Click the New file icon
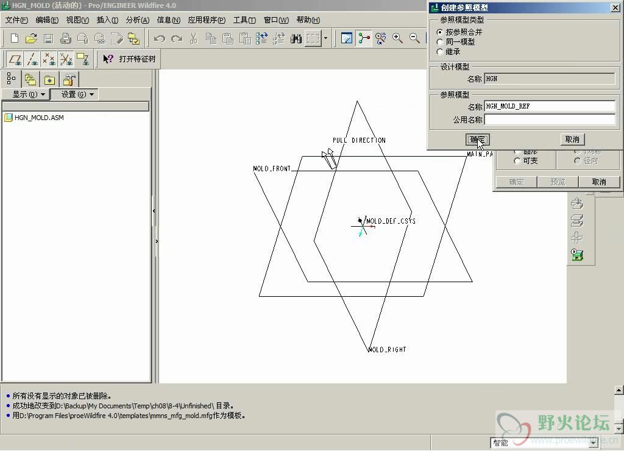 (15, 38)
